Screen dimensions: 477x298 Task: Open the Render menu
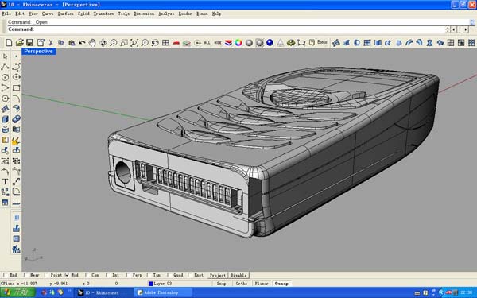[x=185, y=14]
